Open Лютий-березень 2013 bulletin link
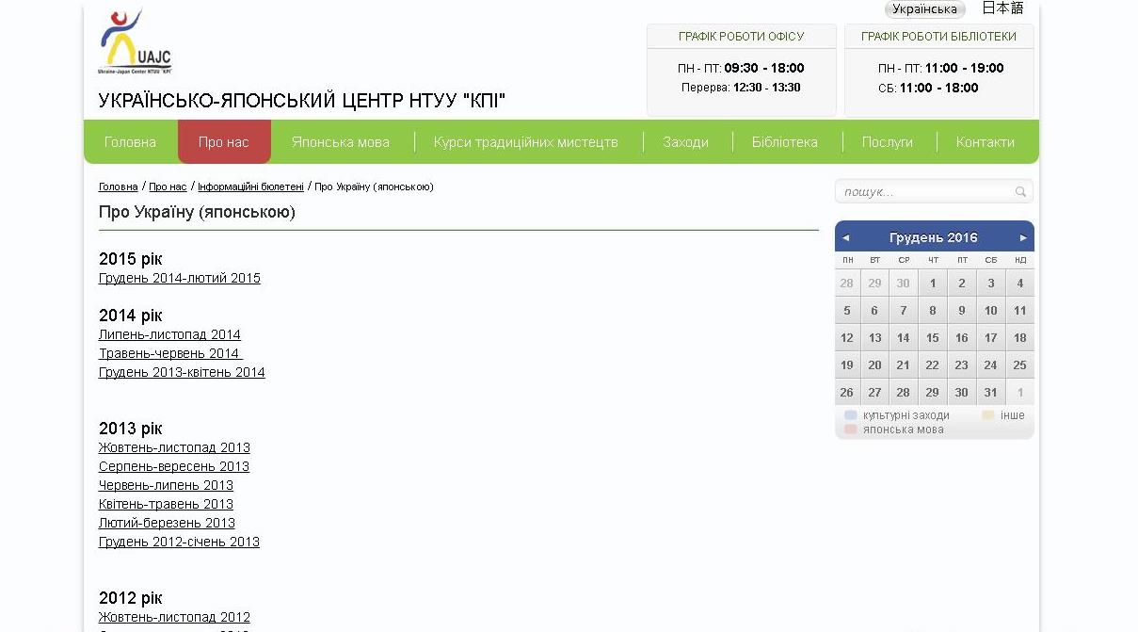 pyautogui.click(x=167, y=524)
